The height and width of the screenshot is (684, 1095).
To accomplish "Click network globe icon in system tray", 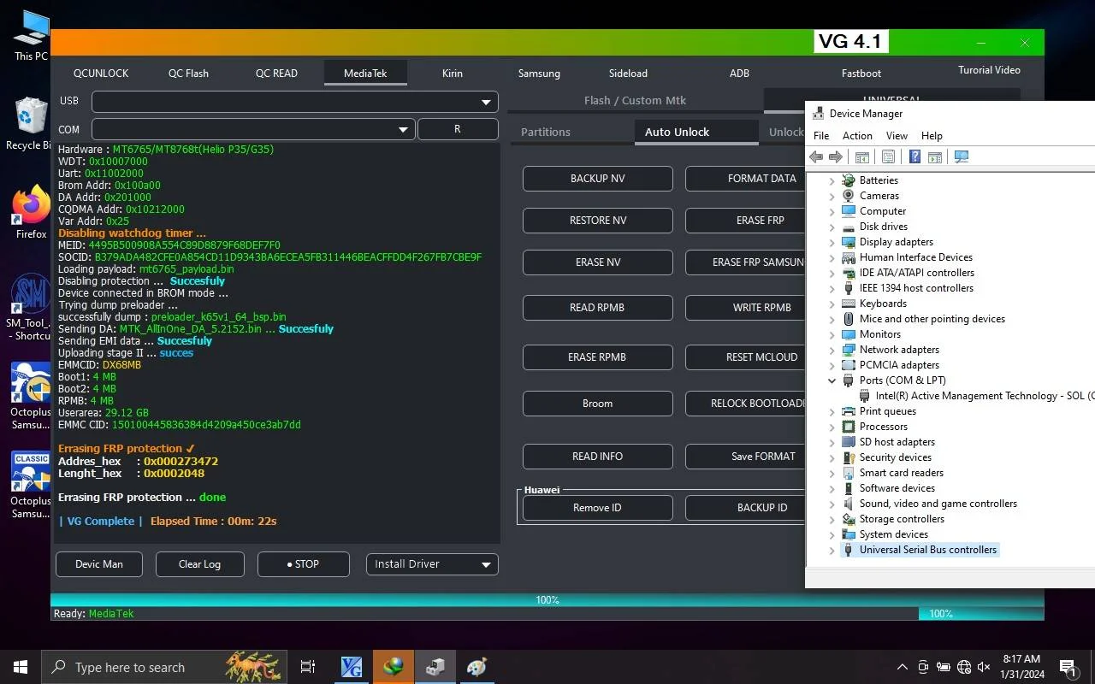I will pyautogui.click(x=964, y=667).
